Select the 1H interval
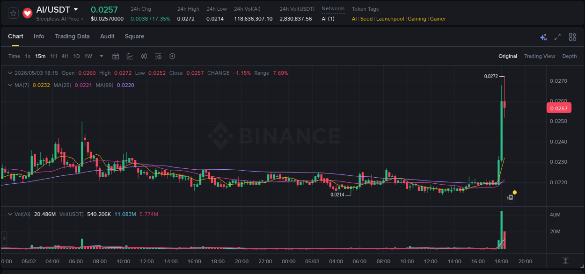Screen dimensions: 585x274 [x=53, y=56]
